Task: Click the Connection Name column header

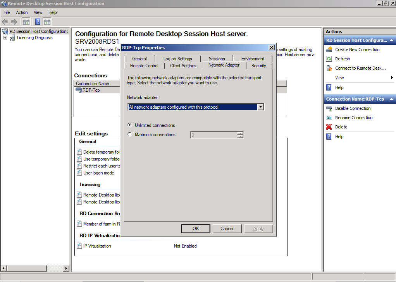Action: pos(97,84)
